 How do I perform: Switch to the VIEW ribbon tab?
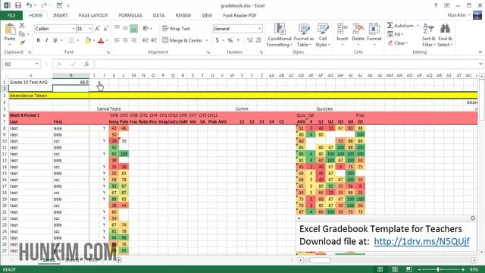click(x=207, y=15)
